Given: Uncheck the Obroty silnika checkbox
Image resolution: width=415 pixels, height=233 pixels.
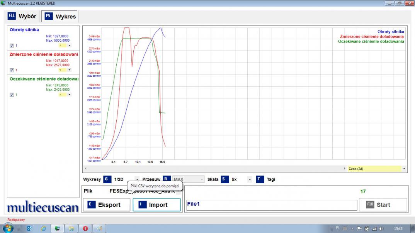Looking at the screenshot, I should click(12, 46).
